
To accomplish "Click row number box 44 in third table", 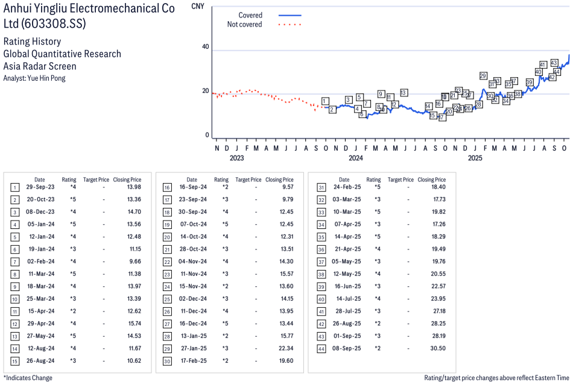I will click(321, 348).
